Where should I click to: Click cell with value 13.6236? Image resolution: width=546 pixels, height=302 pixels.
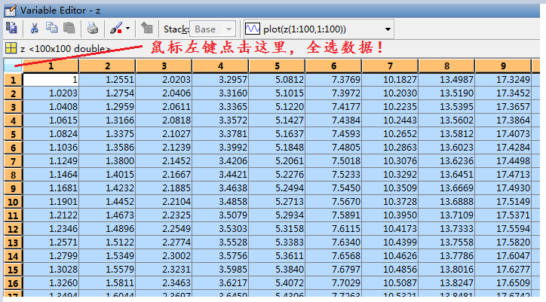(x=446, y=161)
